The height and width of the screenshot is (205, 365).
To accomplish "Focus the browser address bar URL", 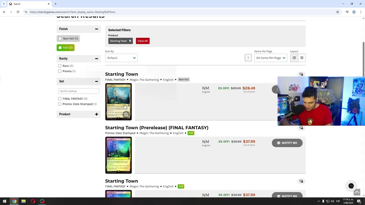I will (x=72, y=12).
